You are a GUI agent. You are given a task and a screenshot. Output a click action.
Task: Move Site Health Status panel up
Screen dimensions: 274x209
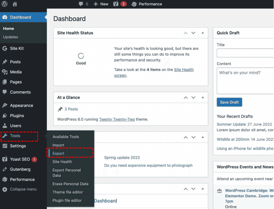tap(186, 33)
